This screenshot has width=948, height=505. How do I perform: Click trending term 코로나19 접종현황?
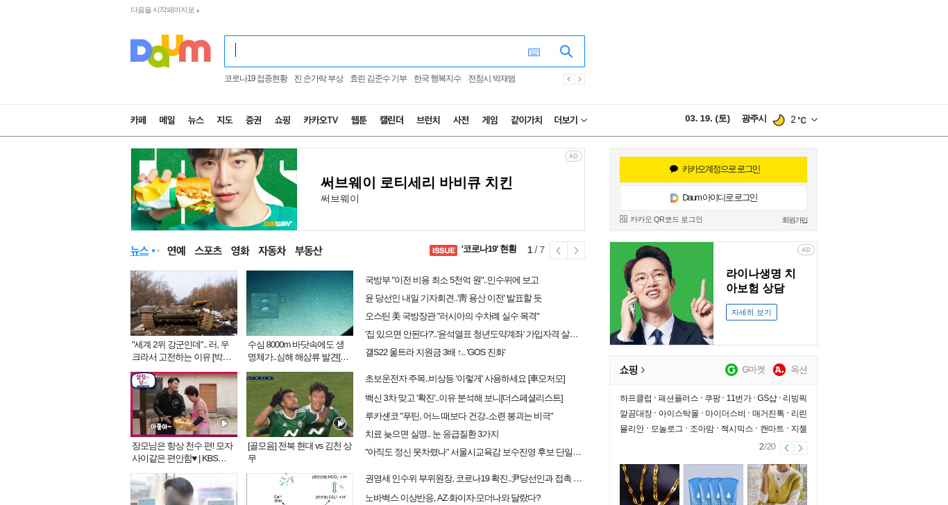[x=255, y=79]
